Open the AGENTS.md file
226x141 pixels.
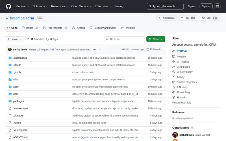(x=20, y=137)
